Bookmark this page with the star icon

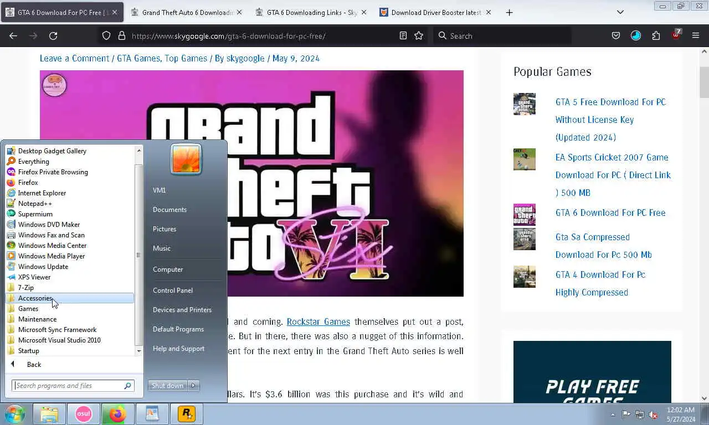coord(419,36)
